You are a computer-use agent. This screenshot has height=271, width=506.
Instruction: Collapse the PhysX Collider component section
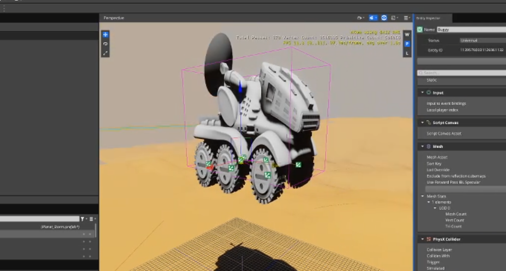point(422,239)
